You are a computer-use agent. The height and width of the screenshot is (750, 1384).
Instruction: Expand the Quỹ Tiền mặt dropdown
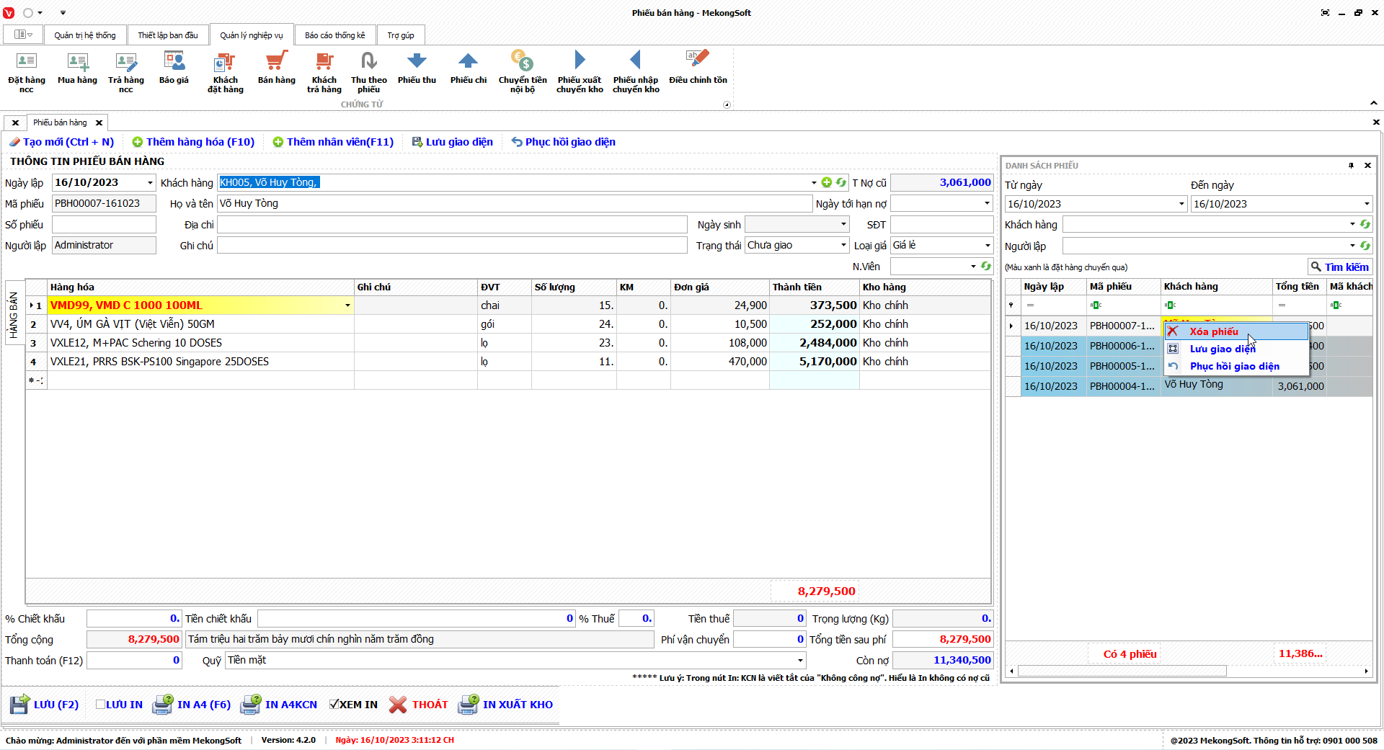[x=800, y=661]
